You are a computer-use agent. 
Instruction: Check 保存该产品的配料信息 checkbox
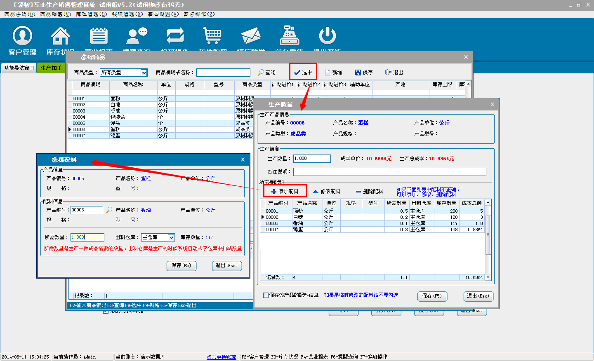pyautogui.click(x=266, y=295)
